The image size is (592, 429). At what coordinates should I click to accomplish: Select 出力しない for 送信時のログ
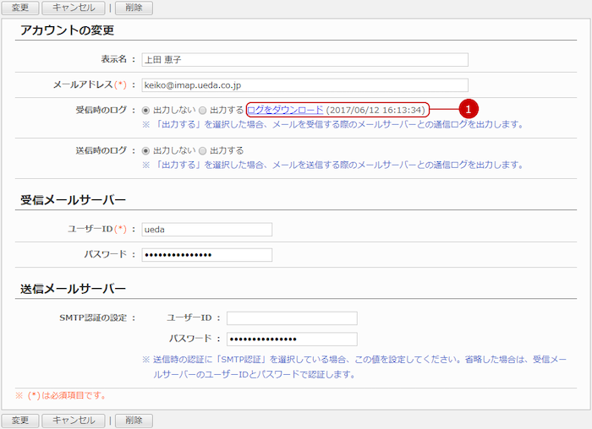point(146,150)
